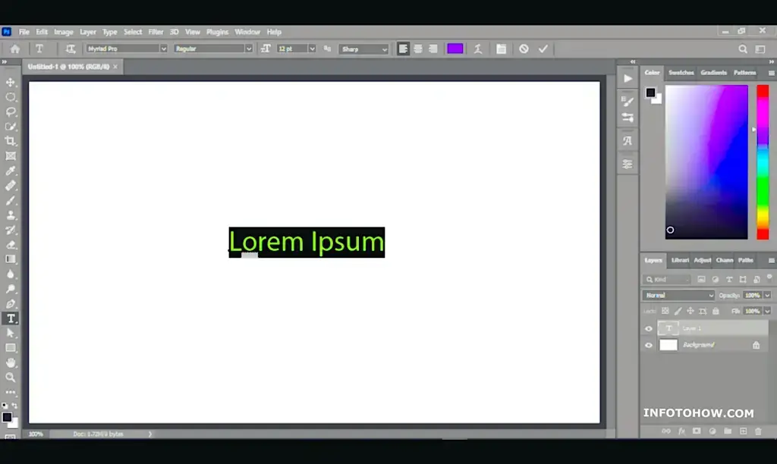Viewport: 777px width, 464px height.
Task: Go to the Home screen icon
Action: 15,49
